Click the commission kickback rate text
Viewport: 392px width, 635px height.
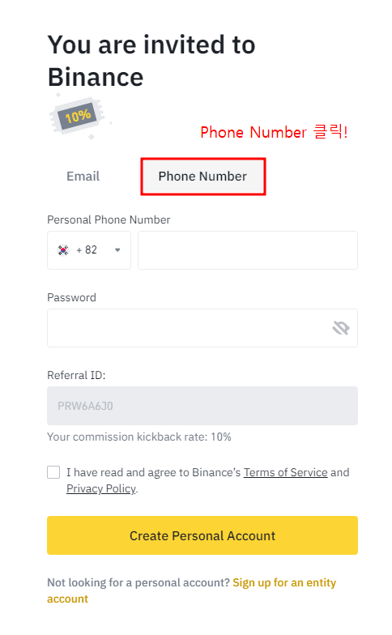click(x=139, y=437)
